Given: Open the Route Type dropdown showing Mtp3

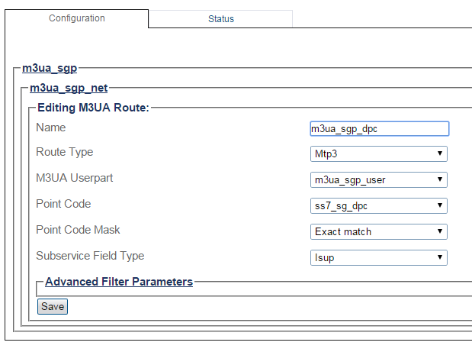Looking at the screenshot, I should 379,153.
